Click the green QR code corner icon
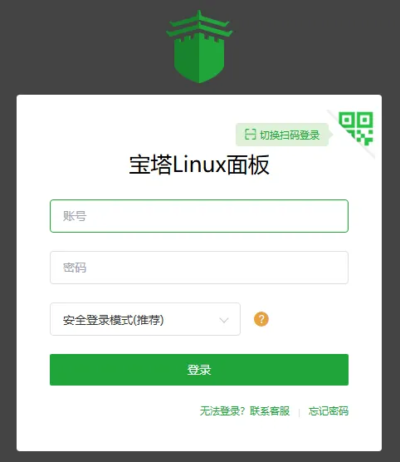Viewport: 400px width, 462px height. tap(356, 128)
